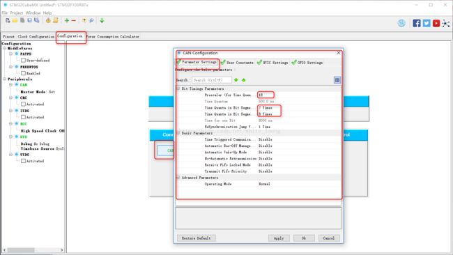Screen dimensions: 453x255
Task: Open the YouTube icon link
Action: pyautogui.click(x=436, y=23)
